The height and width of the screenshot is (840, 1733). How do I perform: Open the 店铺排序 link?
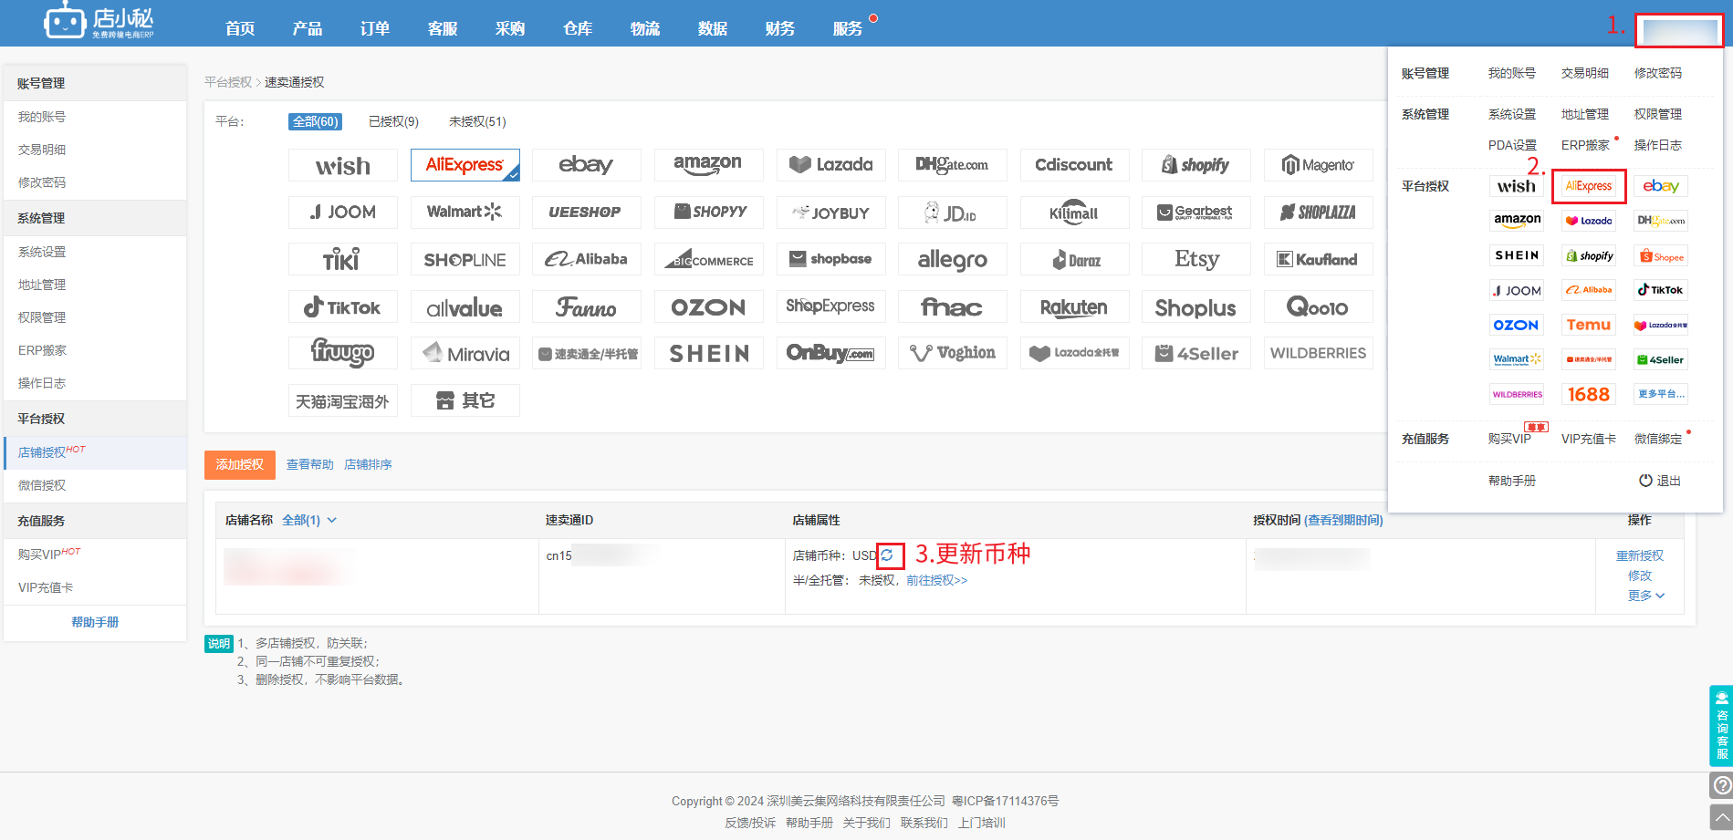368,464
